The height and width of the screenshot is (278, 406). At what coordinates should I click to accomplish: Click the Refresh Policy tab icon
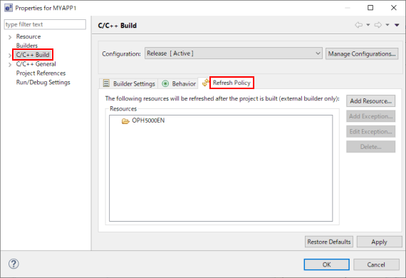206,83
